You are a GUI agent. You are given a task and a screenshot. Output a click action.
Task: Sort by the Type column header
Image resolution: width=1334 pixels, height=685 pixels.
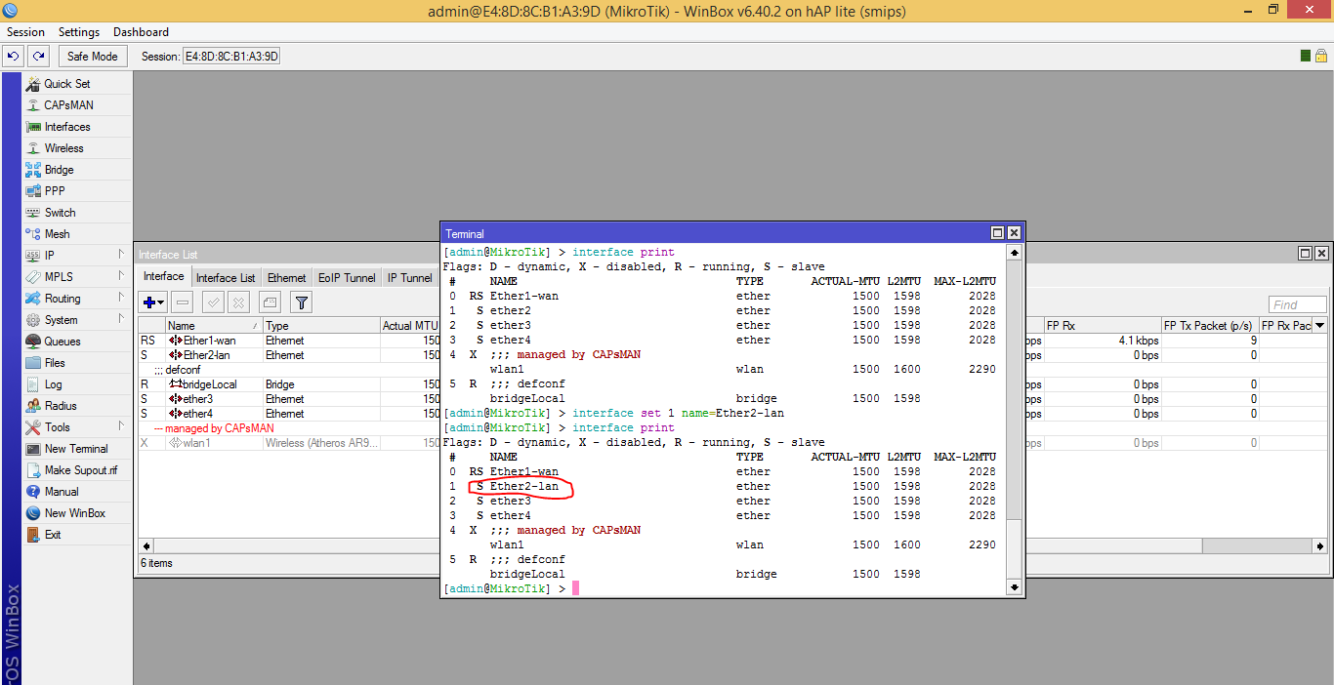coord(321,326)
